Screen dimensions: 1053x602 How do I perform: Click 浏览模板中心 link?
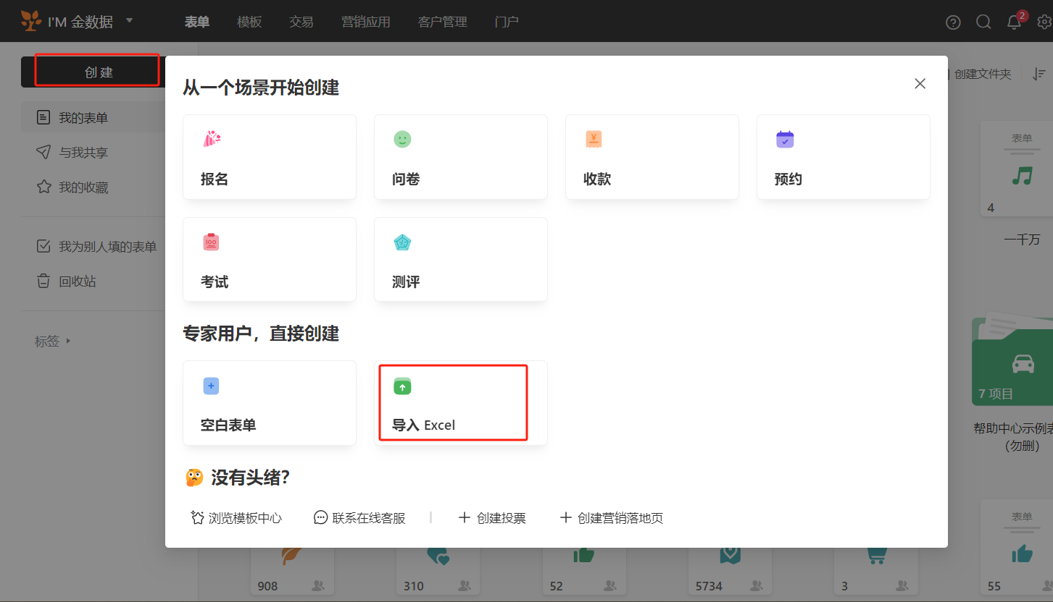(x=236, y=517)
